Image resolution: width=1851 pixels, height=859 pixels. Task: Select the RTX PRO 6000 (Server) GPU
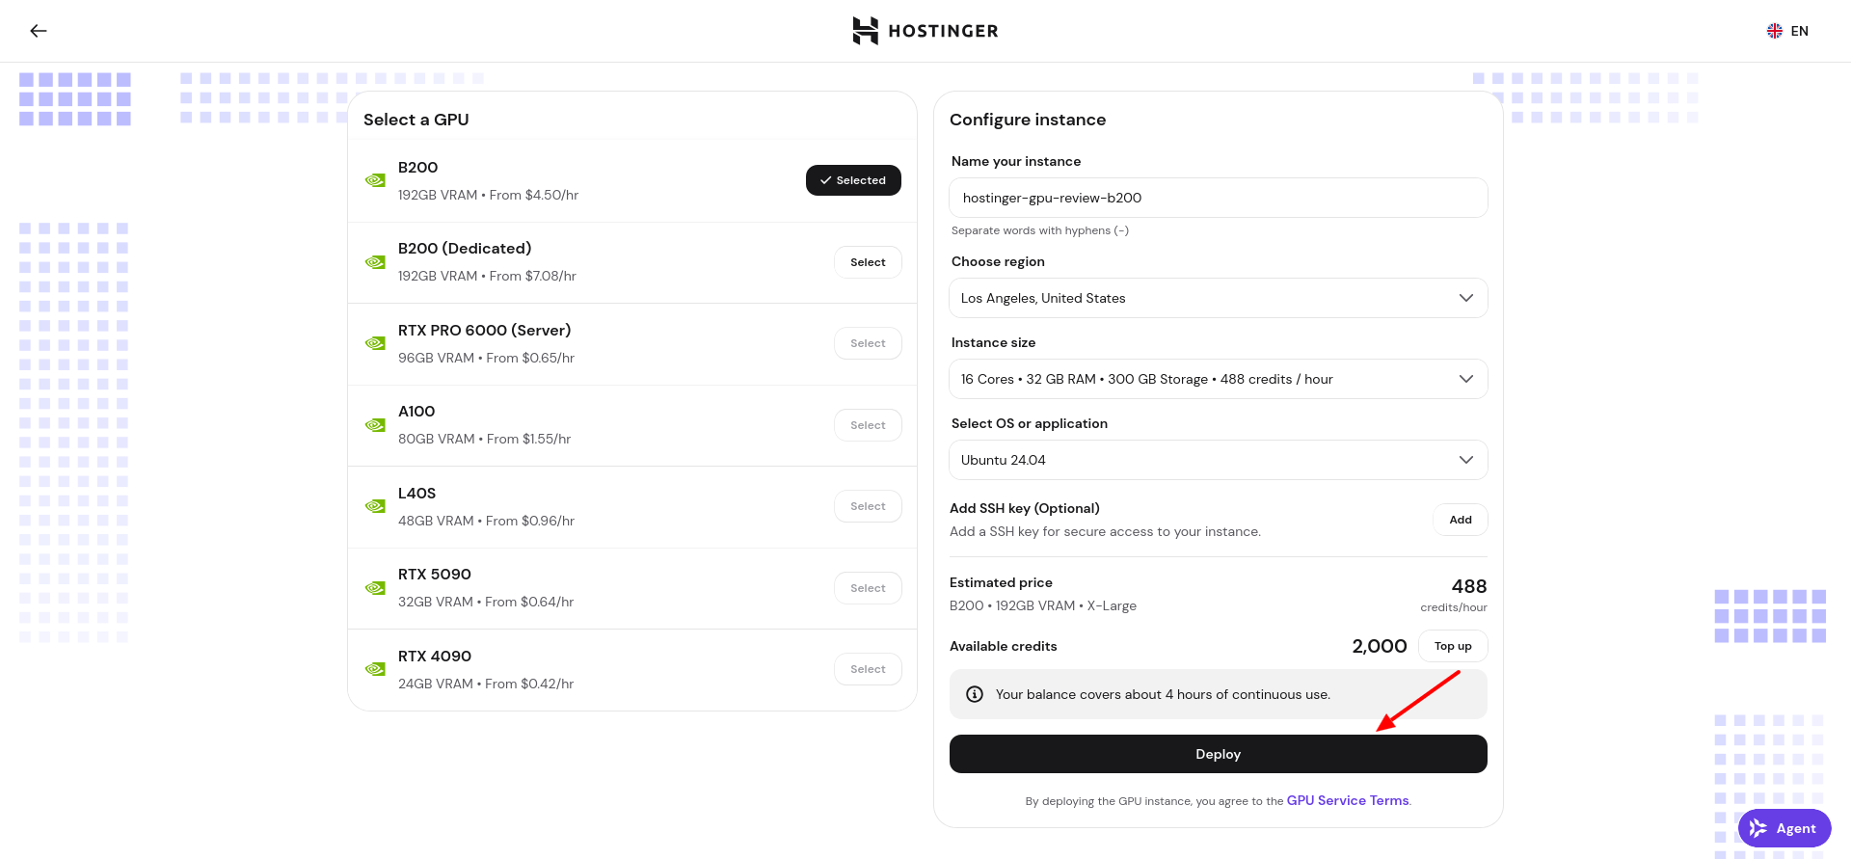tap(868, 343)
